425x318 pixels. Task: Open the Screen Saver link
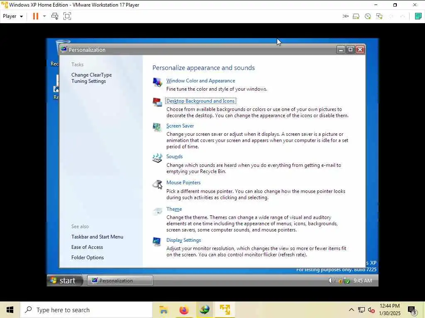[180, 126]
